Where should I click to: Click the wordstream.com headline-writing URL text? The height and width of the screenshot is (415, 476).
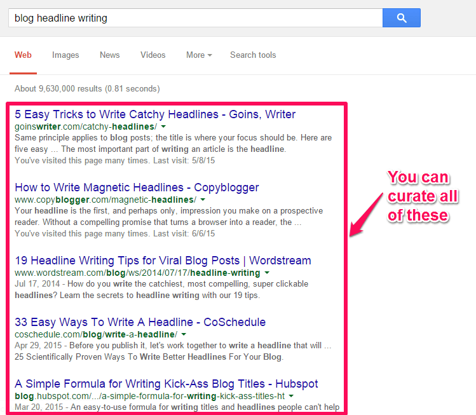click(x=137, y=273)
